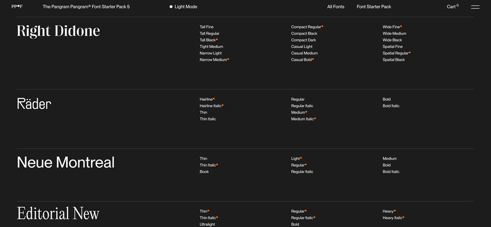Screen dimensions: 491x227
Task: Select Editorial New Heavy
Action: [x=389, y=211]
